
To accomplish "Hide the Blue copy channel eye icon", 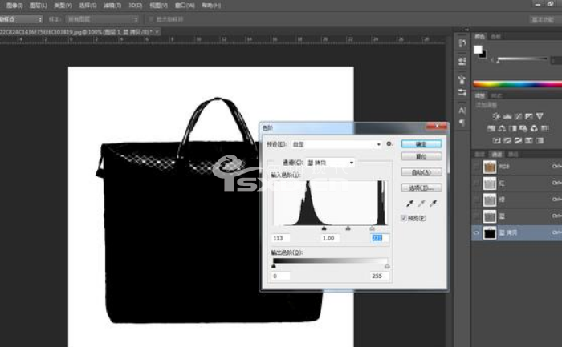I will [x=476, y=232].
